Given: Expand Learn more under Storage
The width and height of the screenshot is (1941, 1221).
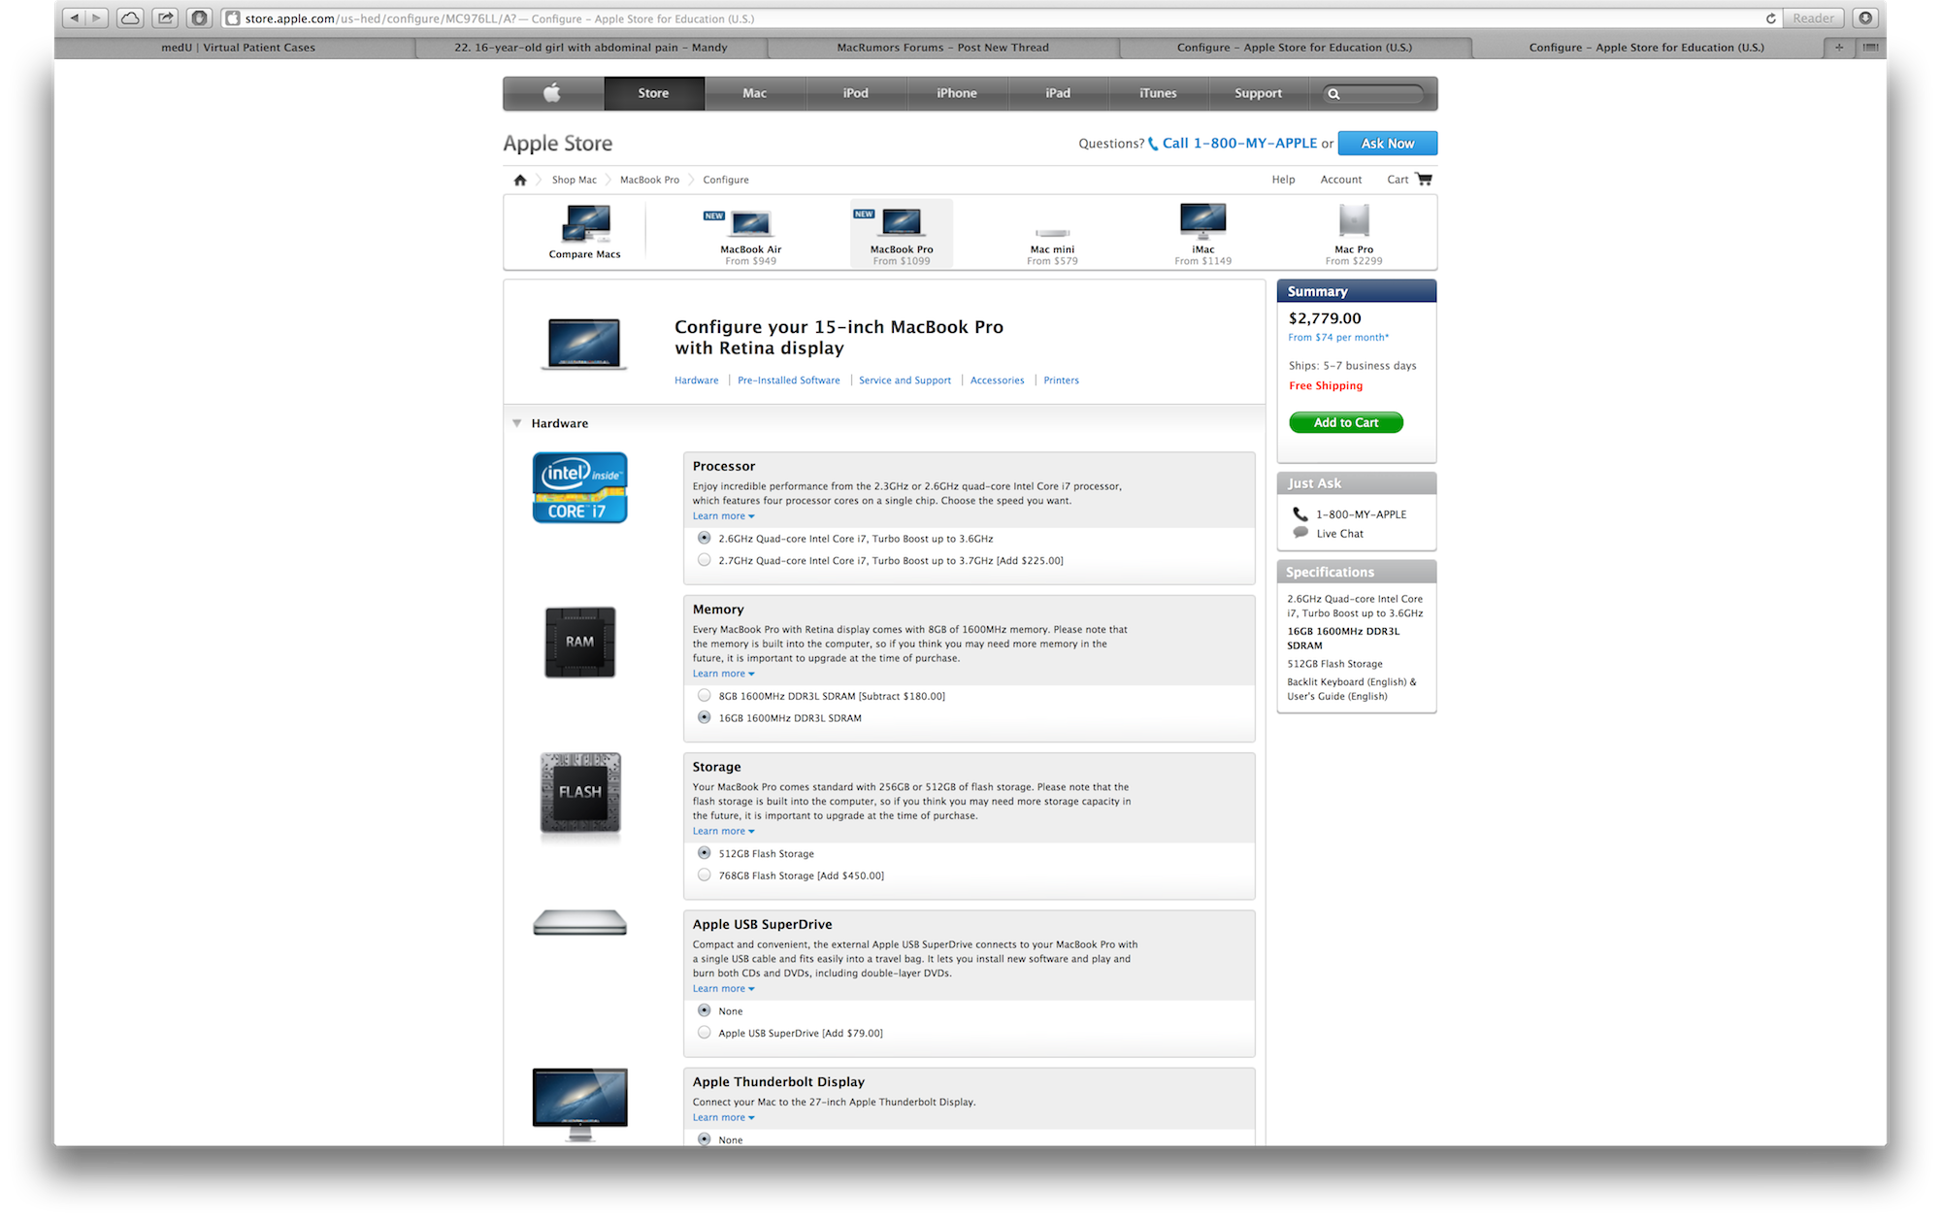Looking at the screenshot, I should [723, 831].
